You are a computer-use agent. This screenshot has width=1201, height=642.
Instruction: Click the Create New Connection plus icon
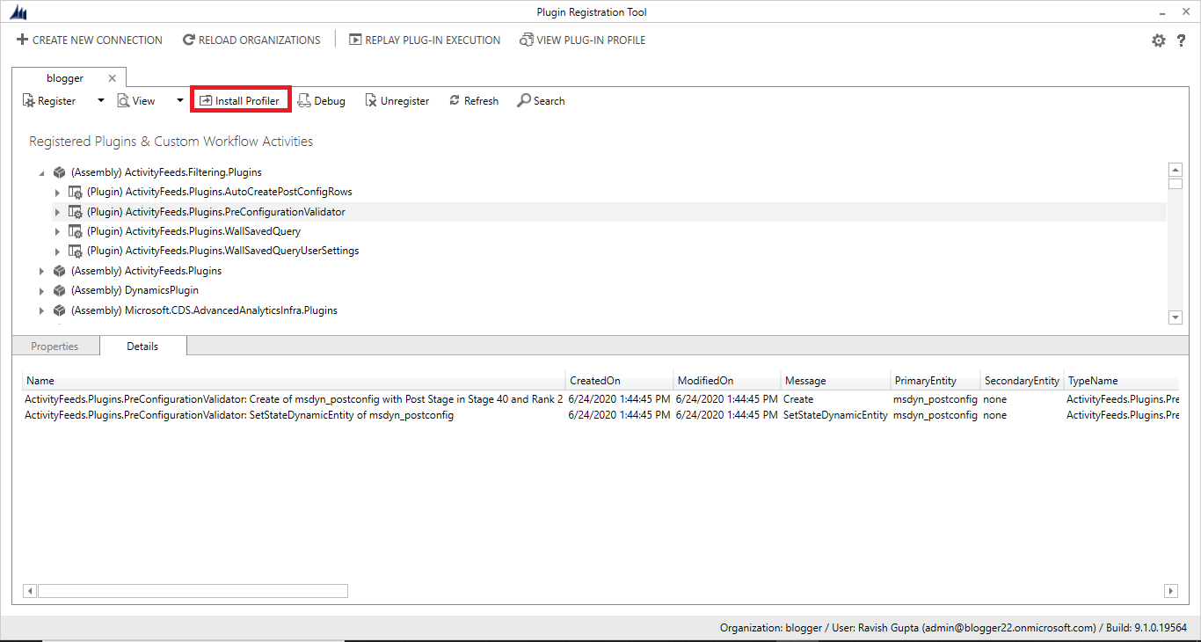23,40
